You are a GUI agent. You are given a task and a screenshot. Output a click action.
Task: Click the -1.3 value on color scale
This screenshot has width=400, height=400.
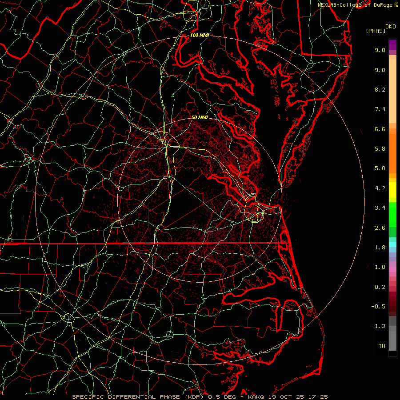[378, 326]
